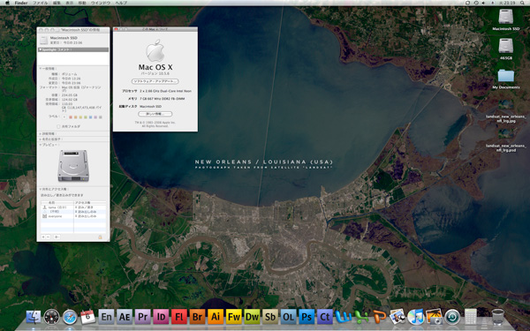Open Microsoft Excel icon in Dock
Screen dimensions: 530x331
click(x=361, y=317)
